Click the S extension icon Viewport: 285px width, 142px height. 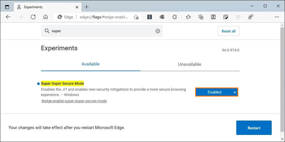coord(149,17)
